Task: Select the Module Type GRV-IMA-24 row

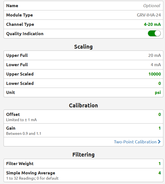Action: click(x=83, y=15)
